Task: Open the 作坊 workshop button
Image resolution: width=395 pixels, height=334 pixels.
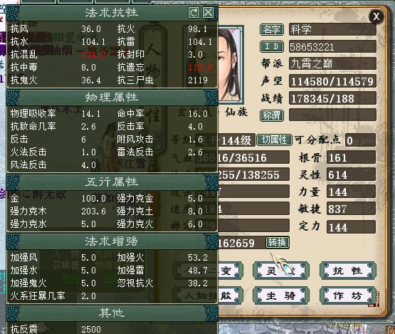Action: (347, 296)
